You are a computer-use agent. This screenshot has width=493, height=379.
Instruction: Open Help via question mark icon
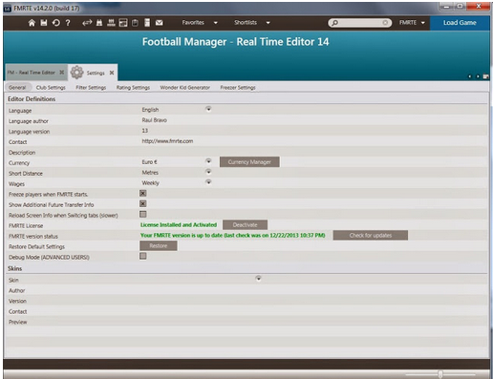point(68,23)
